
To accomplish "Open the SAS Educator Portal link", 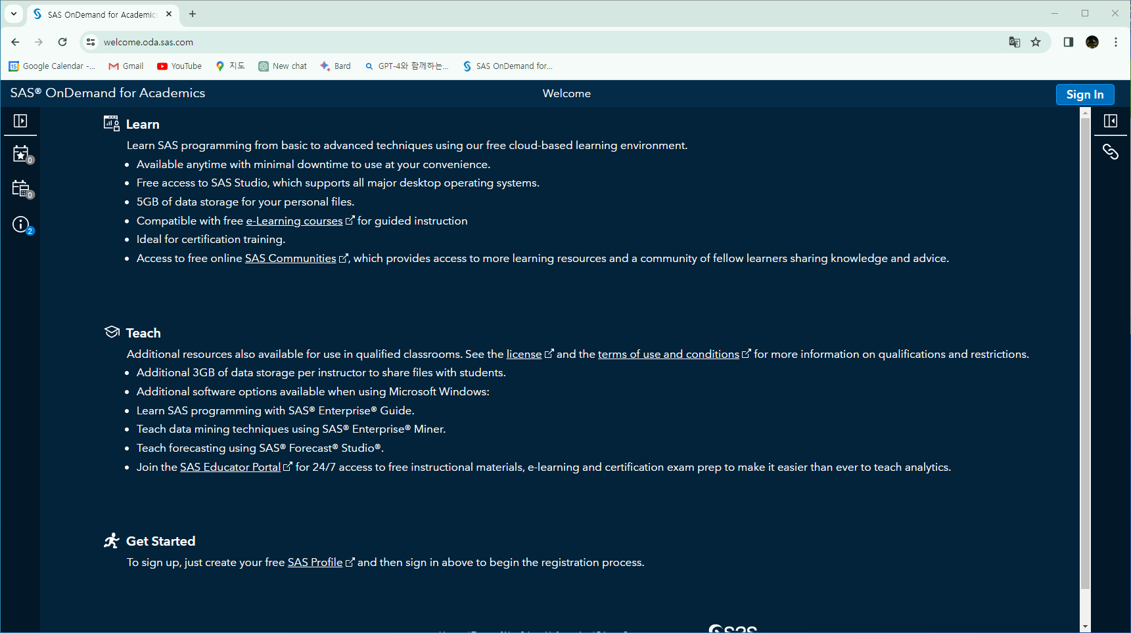I will (x=230, y=467).
